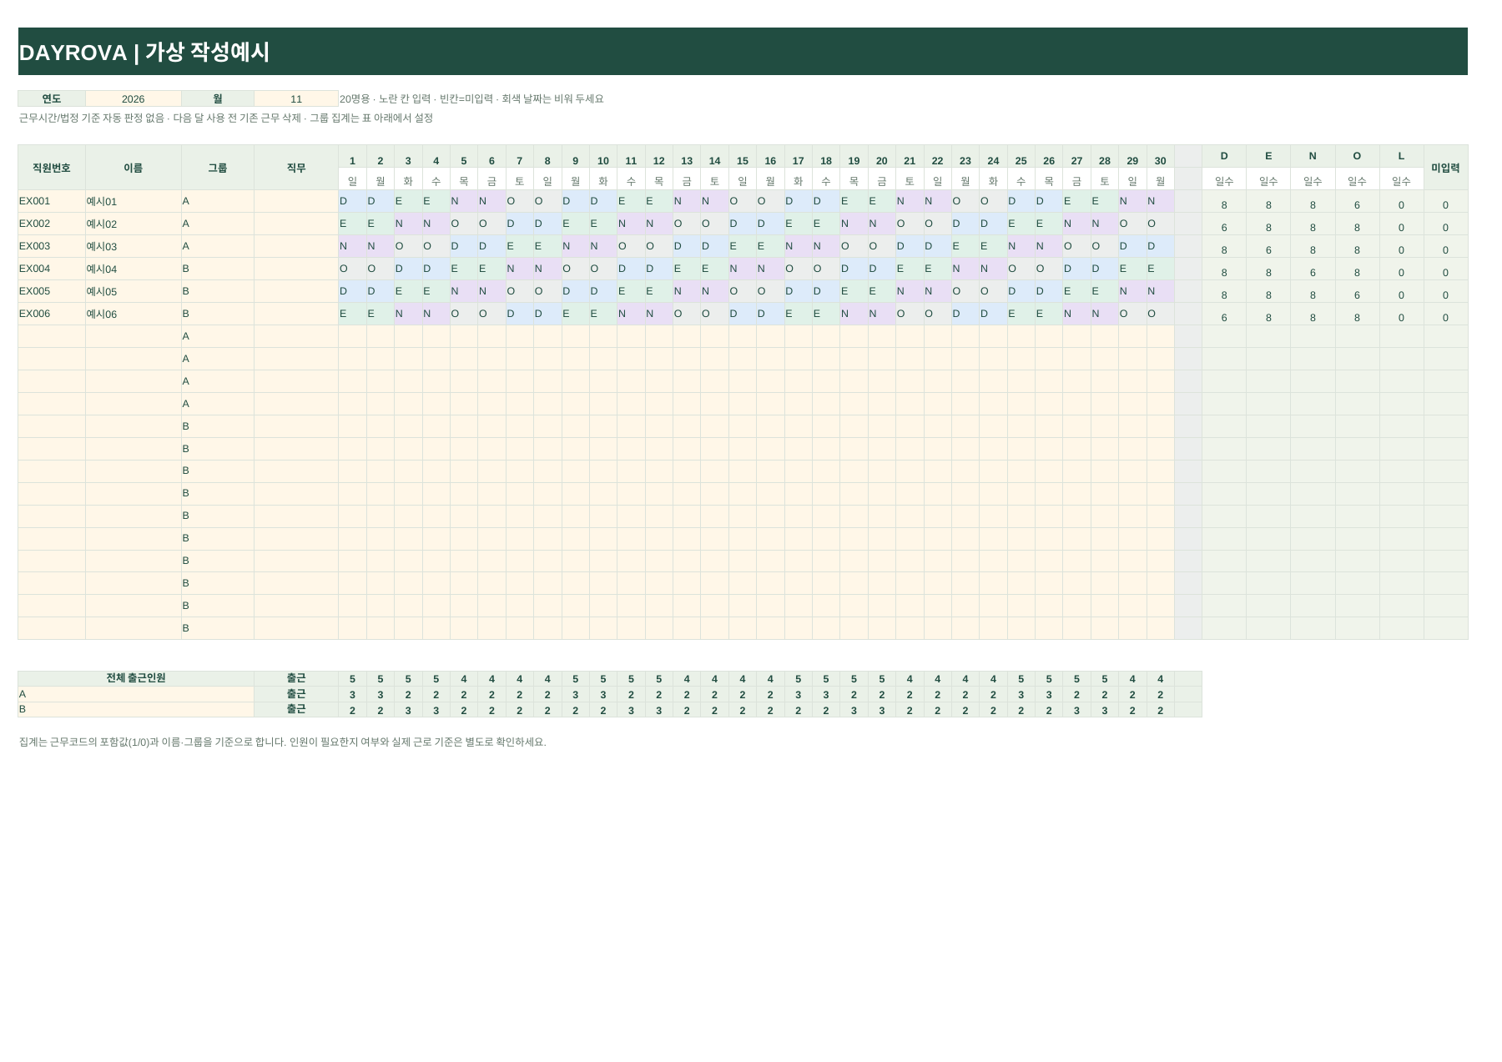Click employee number cell EX001

pos(52,201)
